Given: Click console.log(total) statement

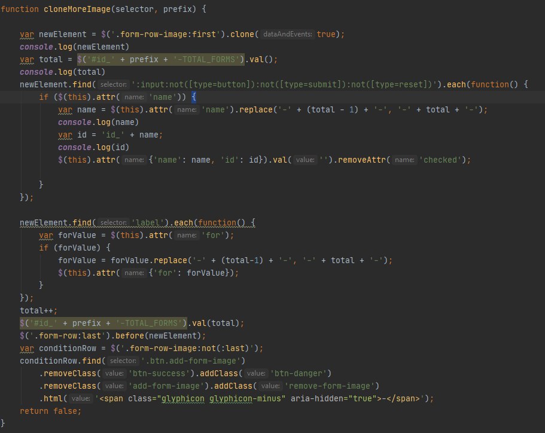Looking at the screenshot, I should coord(63,72).
